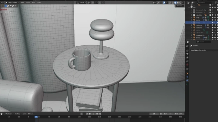Open the Object Constraints properties tab
The image size is (218, 122).
click(x=187, y=80)
